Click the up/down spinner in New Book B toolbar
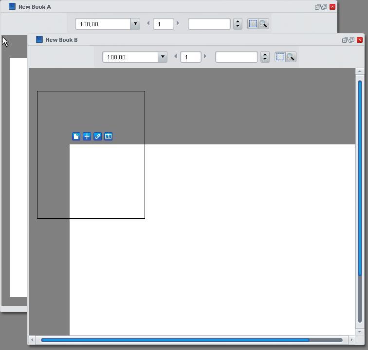Viewport: 368px width, 350px height. point(265,57)
